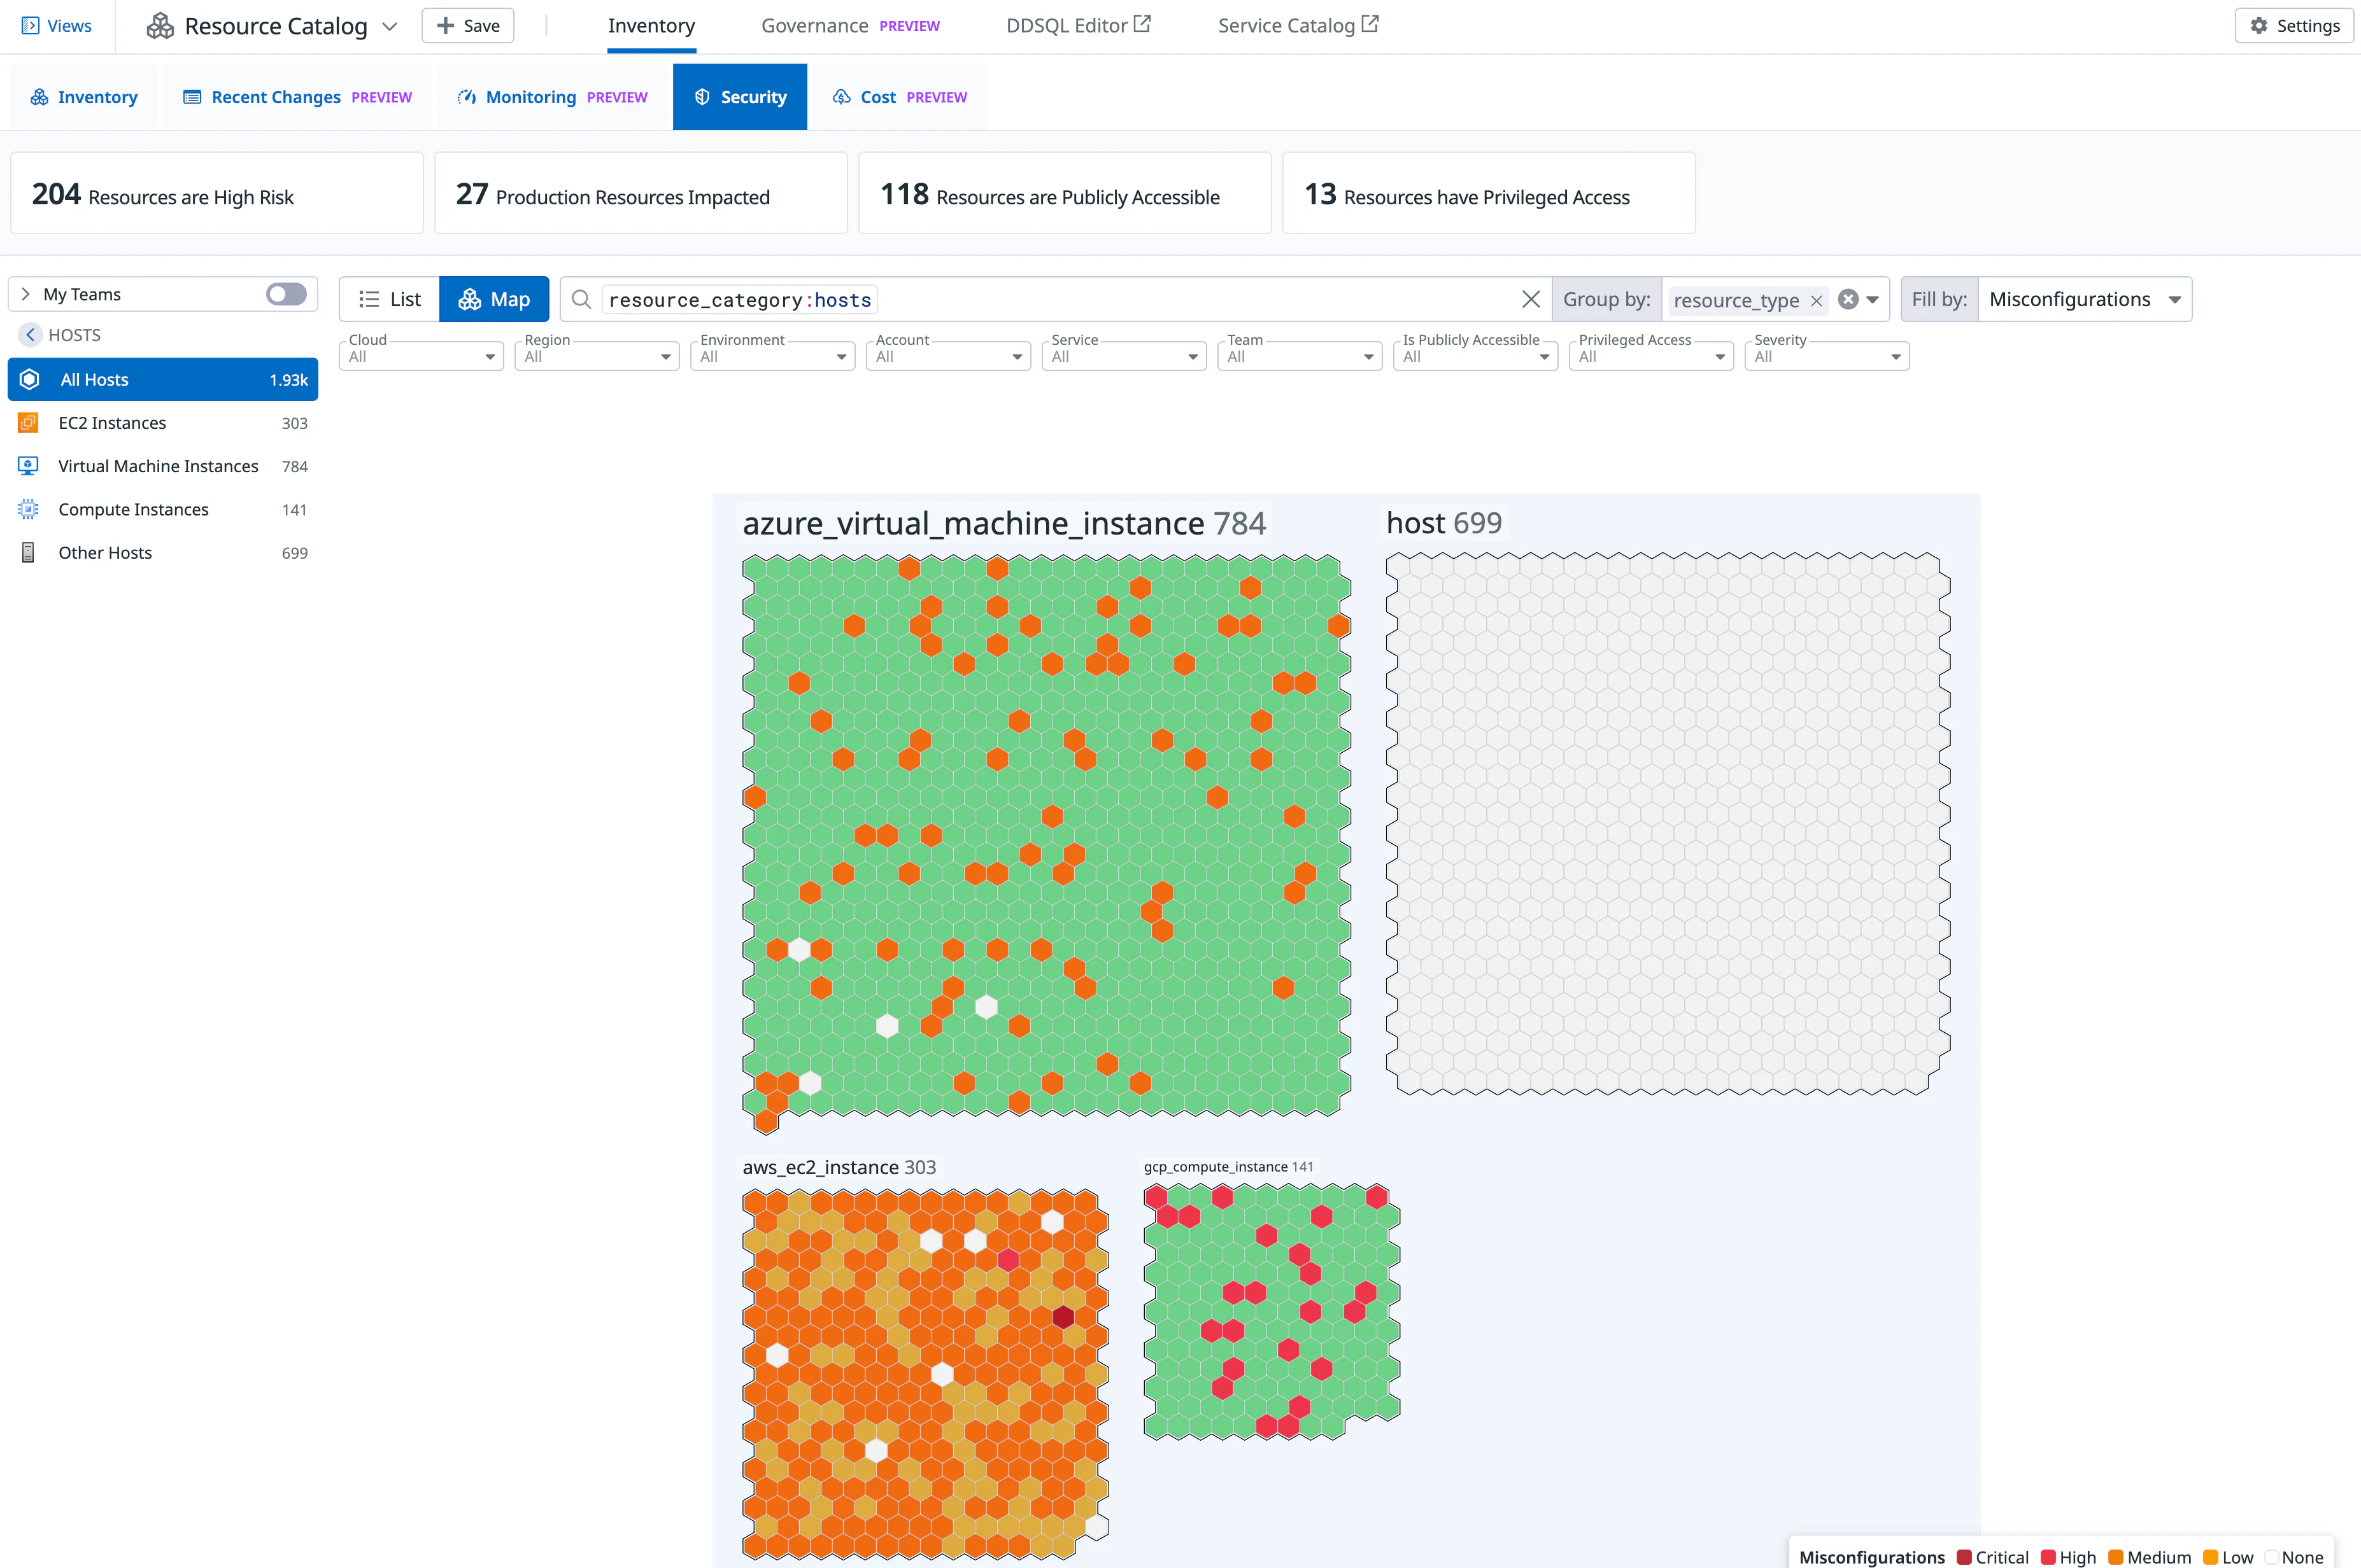
Task: Click the None legend swatch
Action: click(2271, 1557)
